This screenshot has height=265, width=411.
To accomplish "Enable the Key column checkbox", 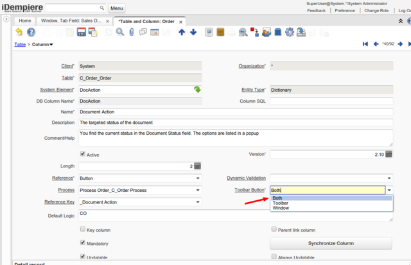I will (82, 229).
